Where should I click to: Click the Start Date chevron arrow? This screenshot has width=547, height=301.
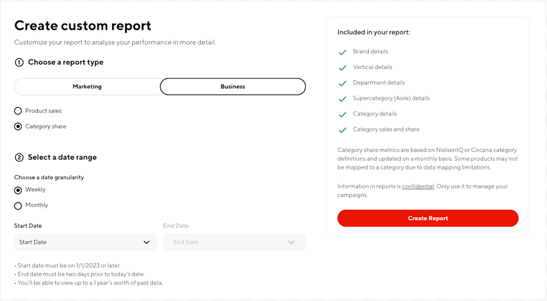147,242
